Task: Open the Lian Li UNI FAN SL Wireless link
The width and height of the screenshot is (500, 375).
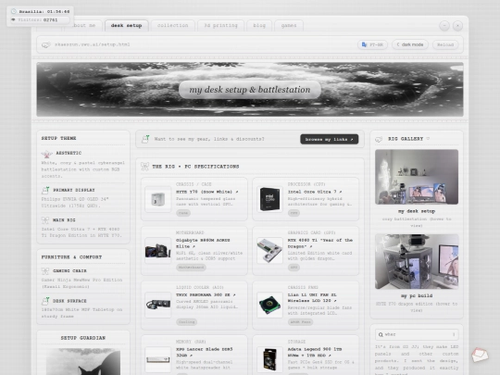Action: tap(312, 298)
